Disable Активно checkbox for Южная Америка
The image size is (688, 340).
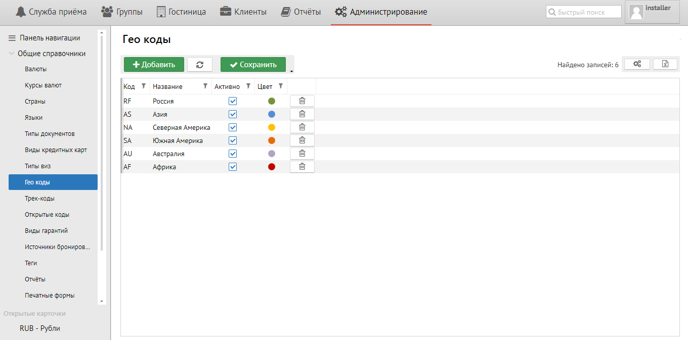pyautogui.click(x=233, y=140)
